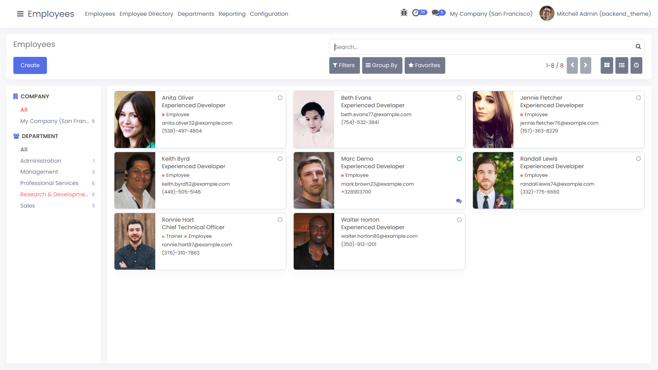Open the conversations chat bubbles icon
The image size is (658, 370).
(436, 13)
